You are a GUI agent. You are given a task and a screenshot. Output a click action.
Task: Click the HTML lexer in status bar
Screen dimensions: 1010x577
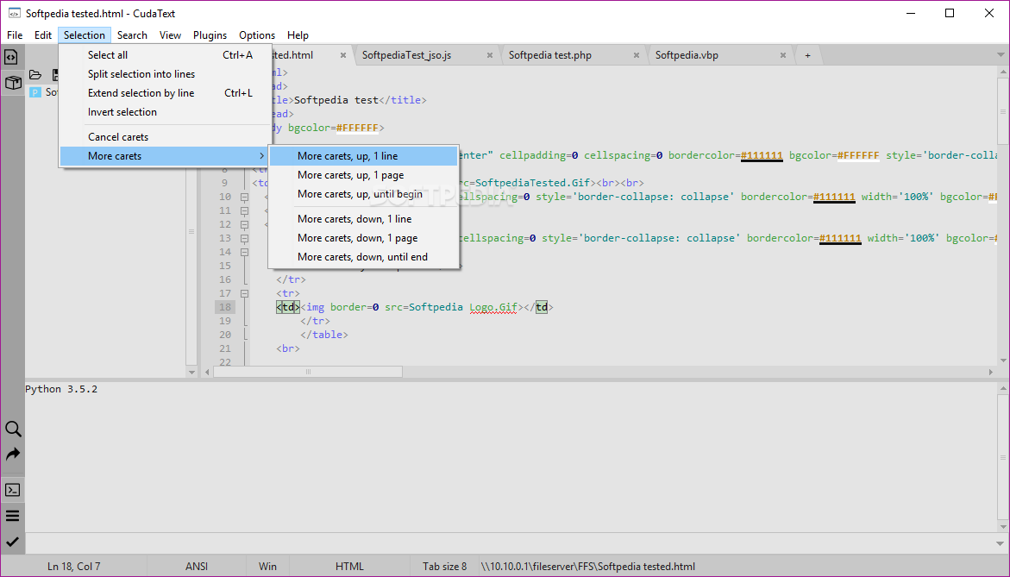(349, 567)
